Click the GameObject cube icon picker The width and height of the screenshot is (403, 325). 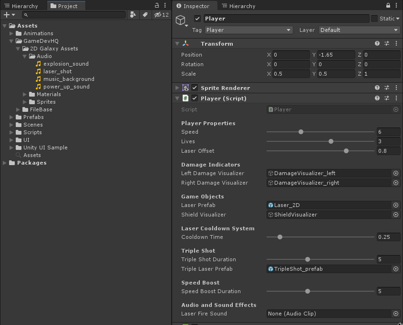(x=181, y=20)
